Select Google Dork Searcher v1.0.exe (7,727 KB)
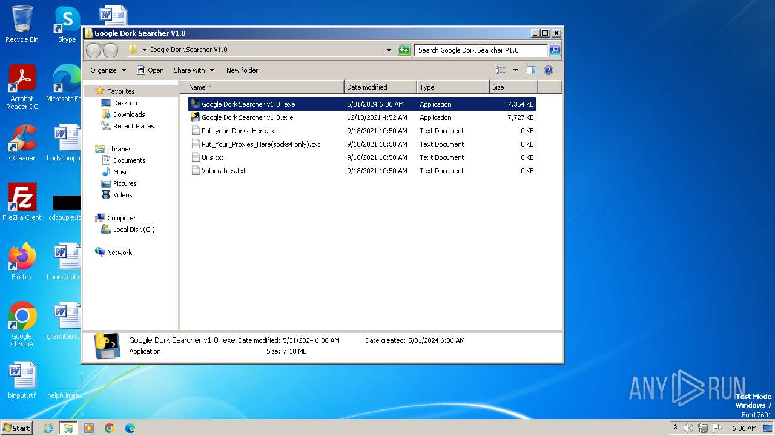Screen dimensions: 775x436 point(362,117)
